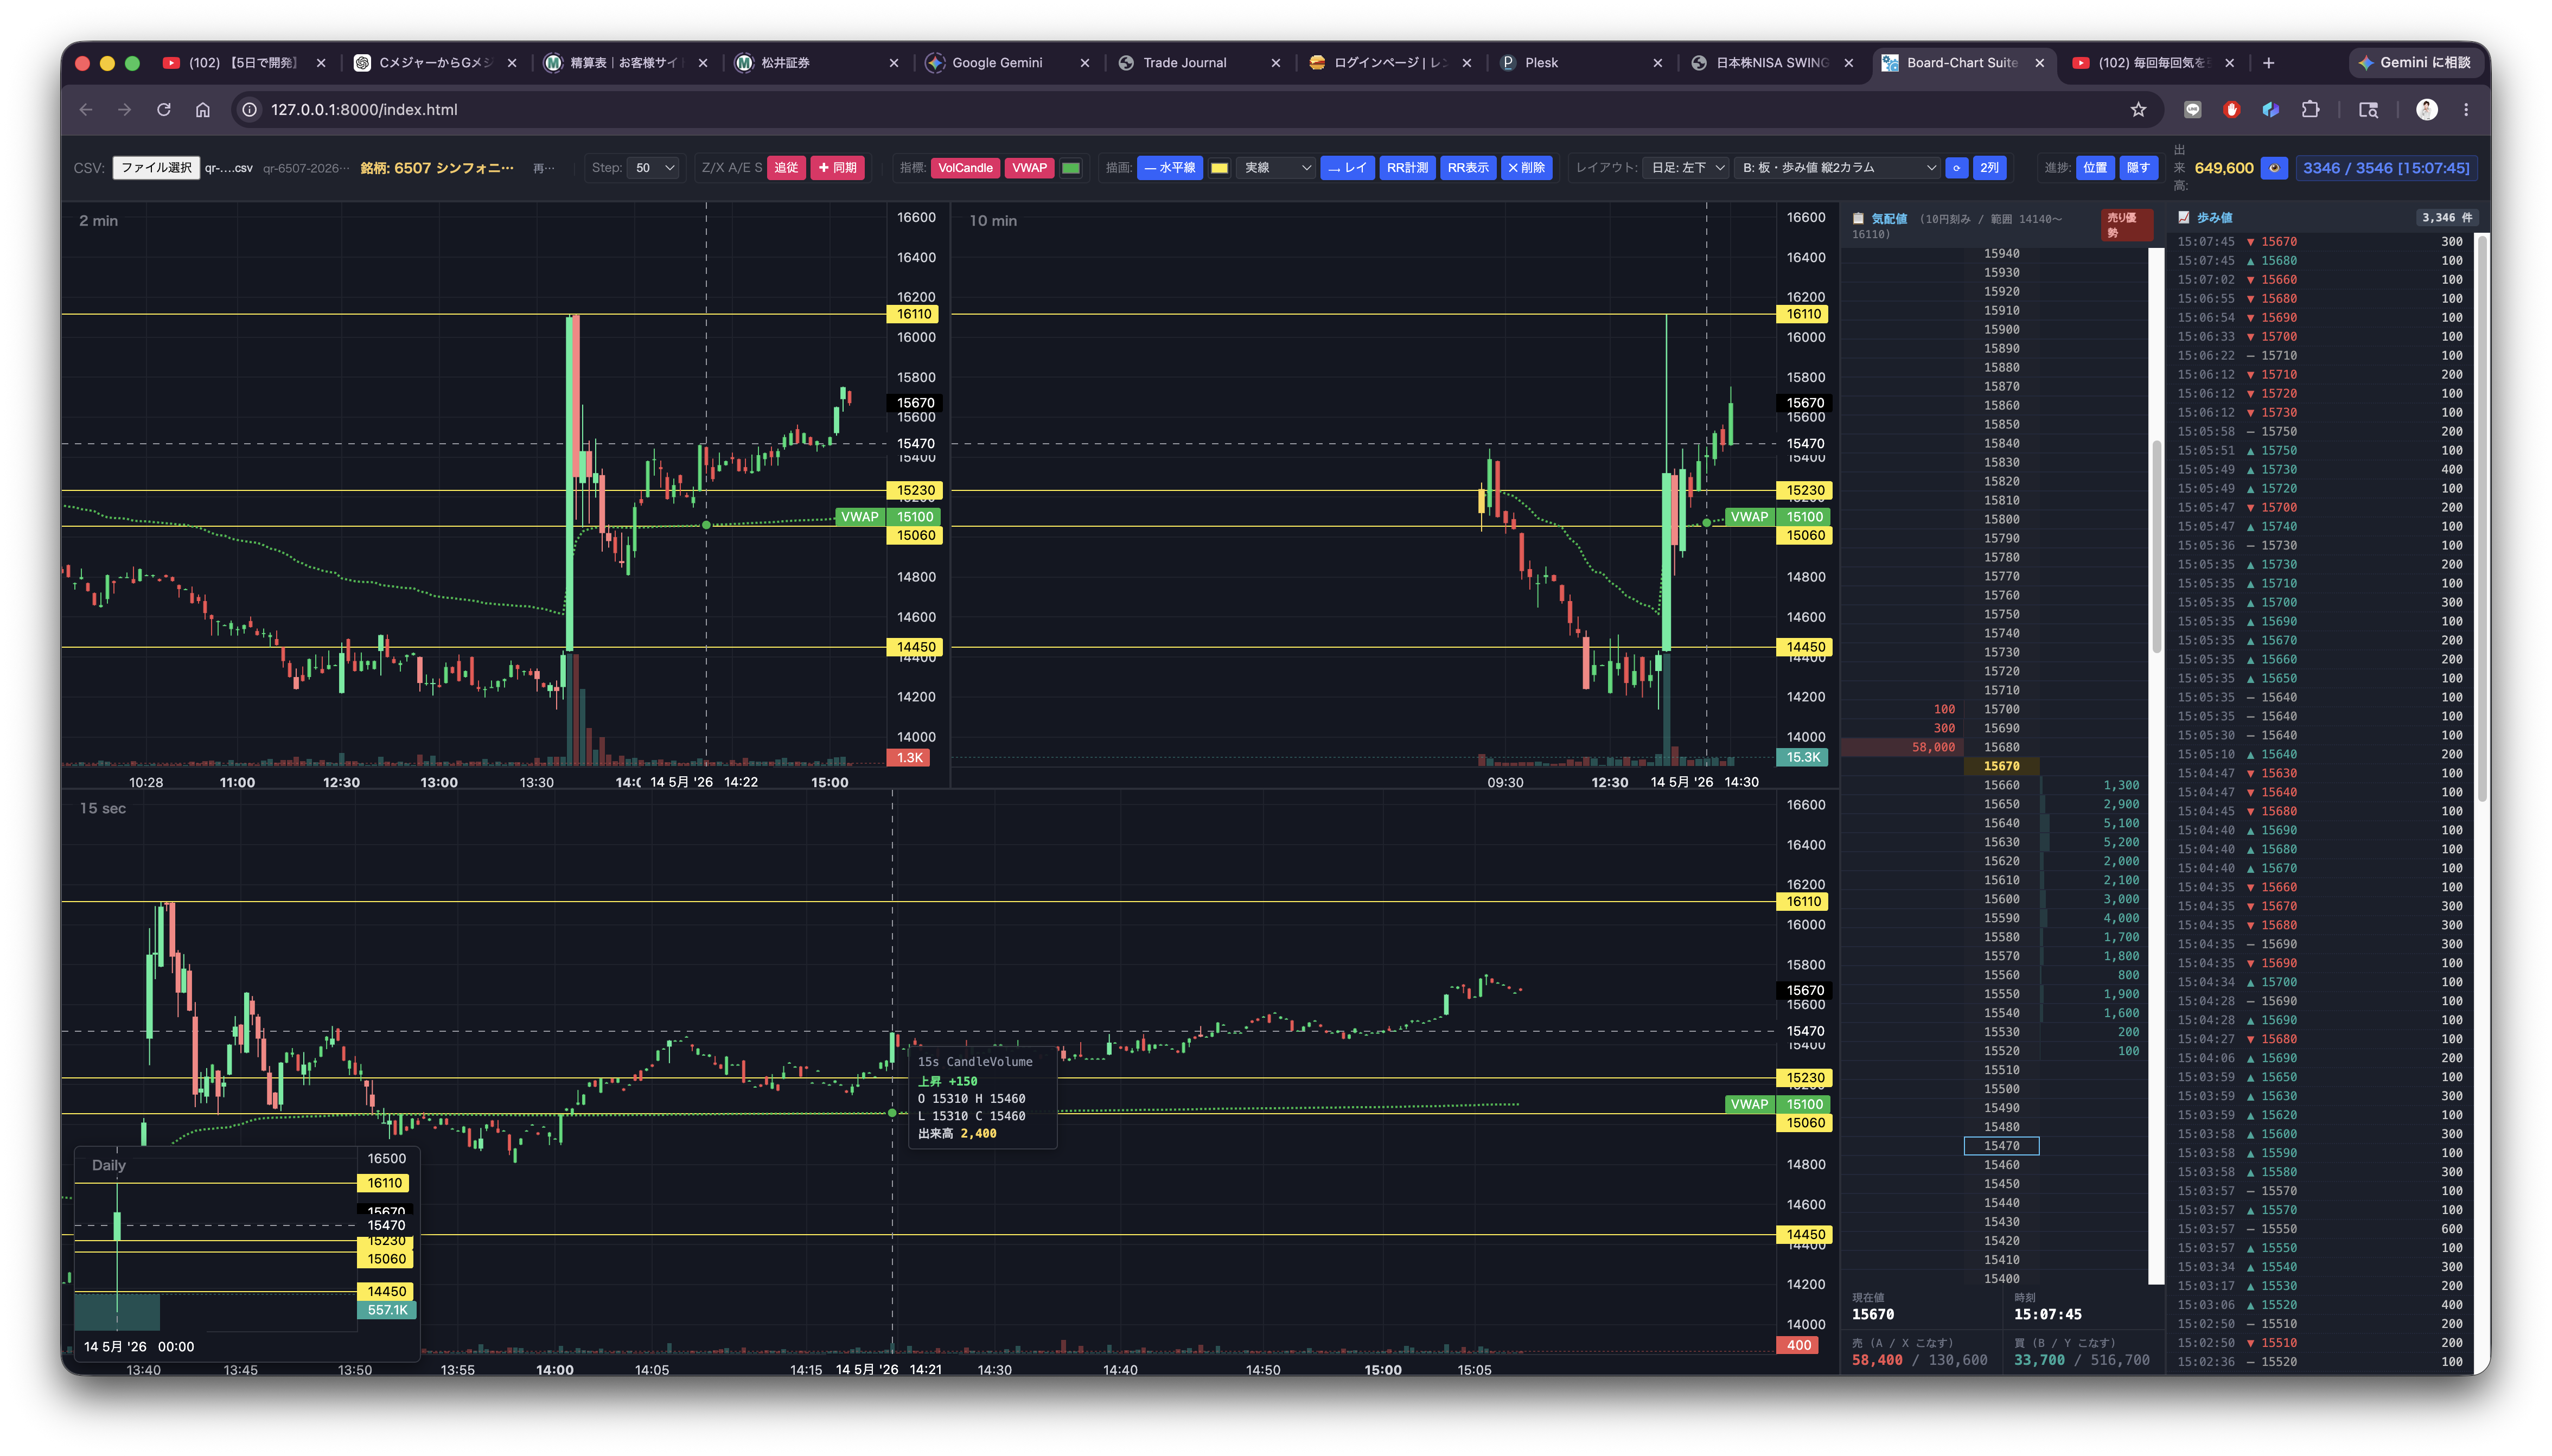Switch to the 日本株NISA SWING tab

[1773, 63]
